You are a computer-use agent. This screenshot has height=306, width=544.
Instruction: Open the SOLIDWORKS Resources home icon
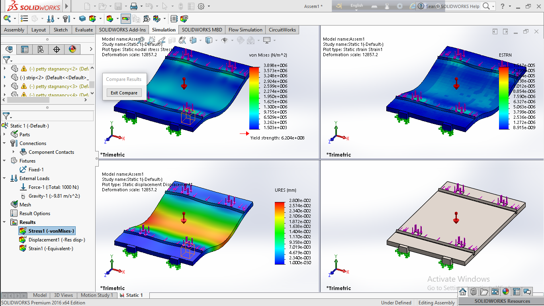(x=463, y=292)
